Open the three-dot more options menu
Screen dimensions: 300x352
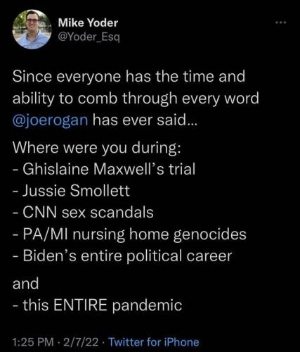pyautogui.click(x=280, y=23)
